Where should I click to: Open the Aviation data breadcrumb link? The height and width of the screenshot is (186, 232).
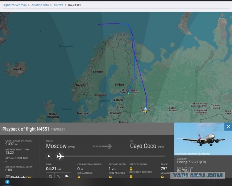pos(40,5)
